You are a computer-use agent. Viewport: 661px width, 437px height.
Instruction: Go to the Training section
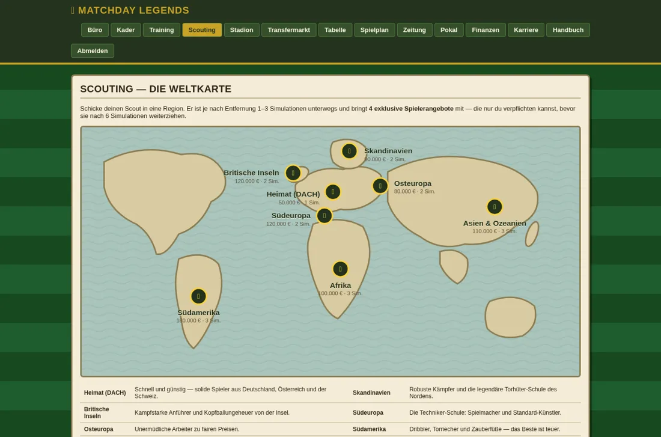click(x=162, y=30)
